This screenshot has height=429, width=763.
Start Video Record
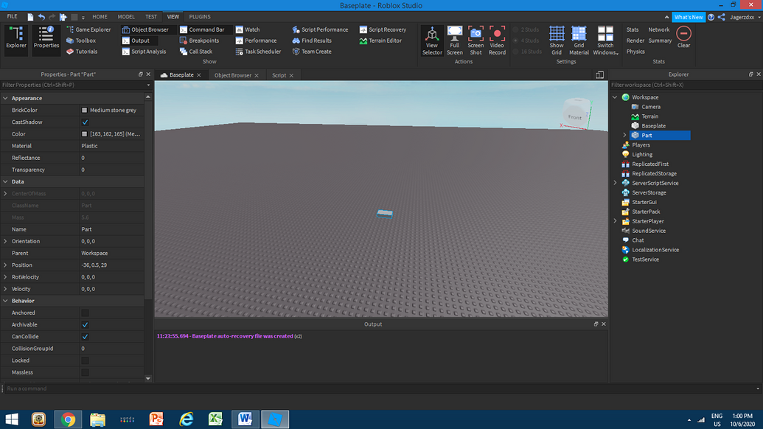(497, 41)
